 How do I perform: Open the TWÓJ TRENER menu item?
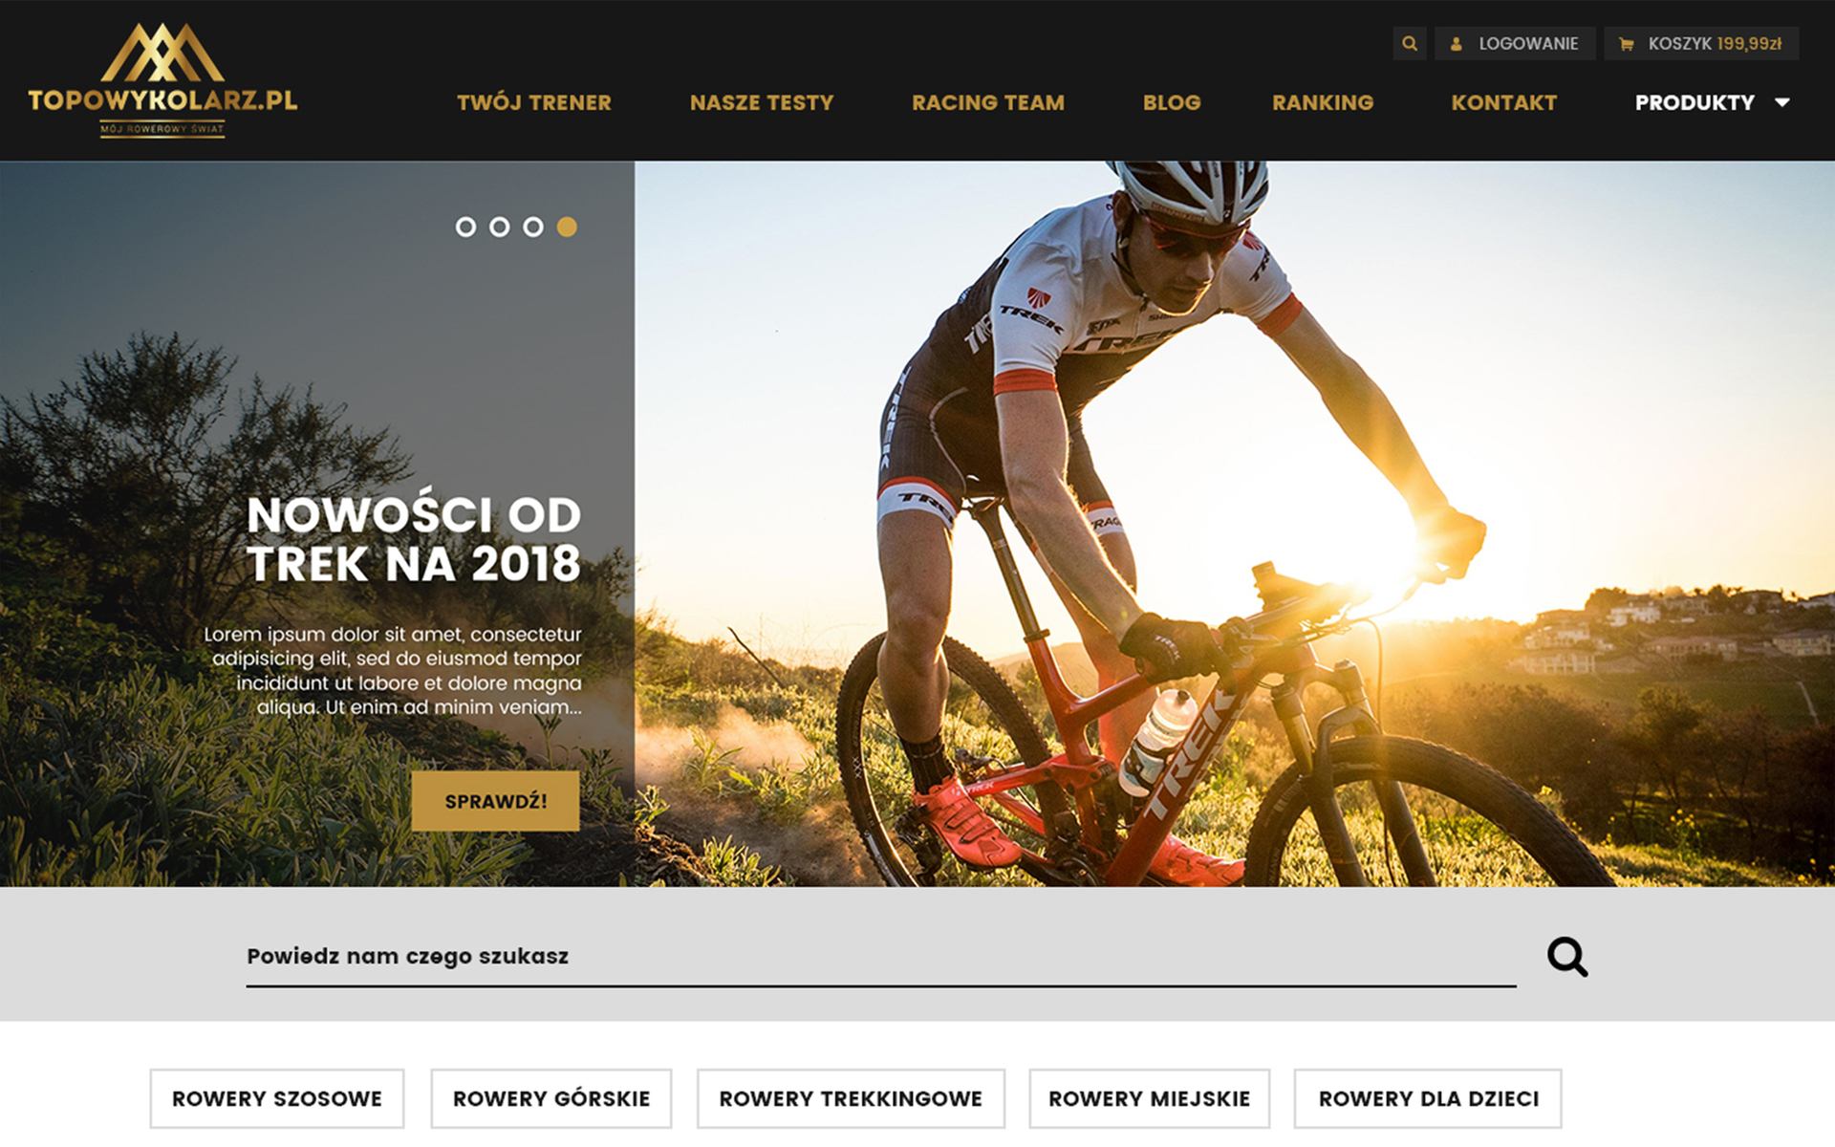click(x=534, y=103)
